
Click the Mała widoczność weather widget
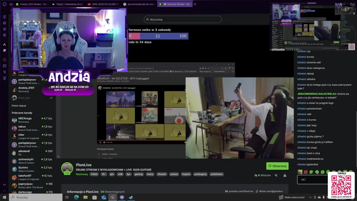point(292,197)
